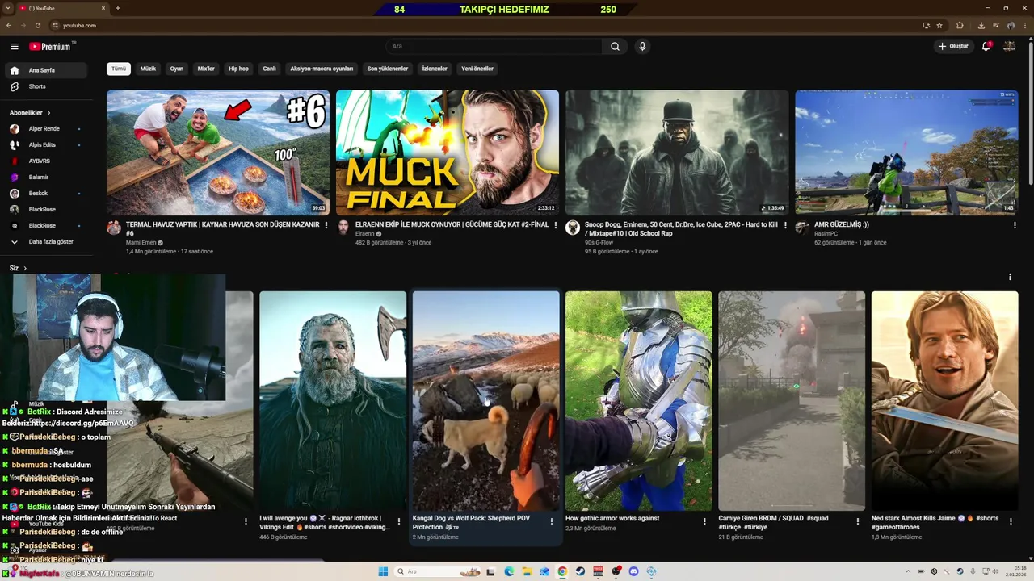
Task: Open Alpis Edits subscription
Action: (x=44, y=145)
